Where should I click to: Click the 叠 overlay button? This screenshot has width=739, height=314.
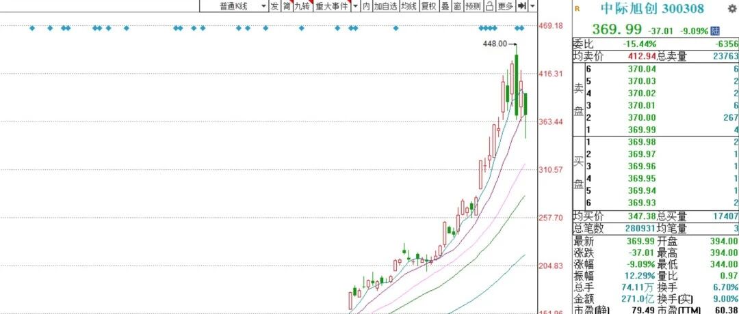445,6
